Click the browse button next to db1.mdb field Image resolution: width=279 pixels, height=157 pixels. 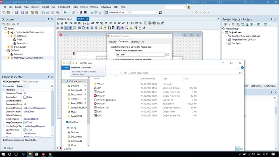pyautogui.click(x=167, y=55)
